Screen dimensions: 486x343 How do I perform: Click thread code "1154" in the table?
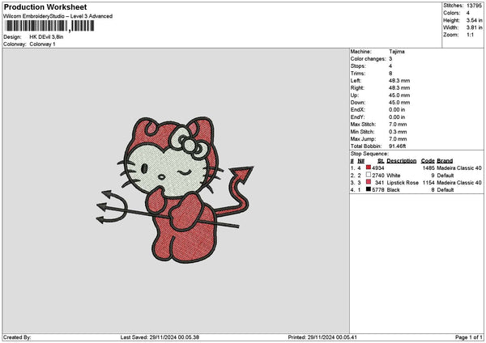(x=428, y=183)
